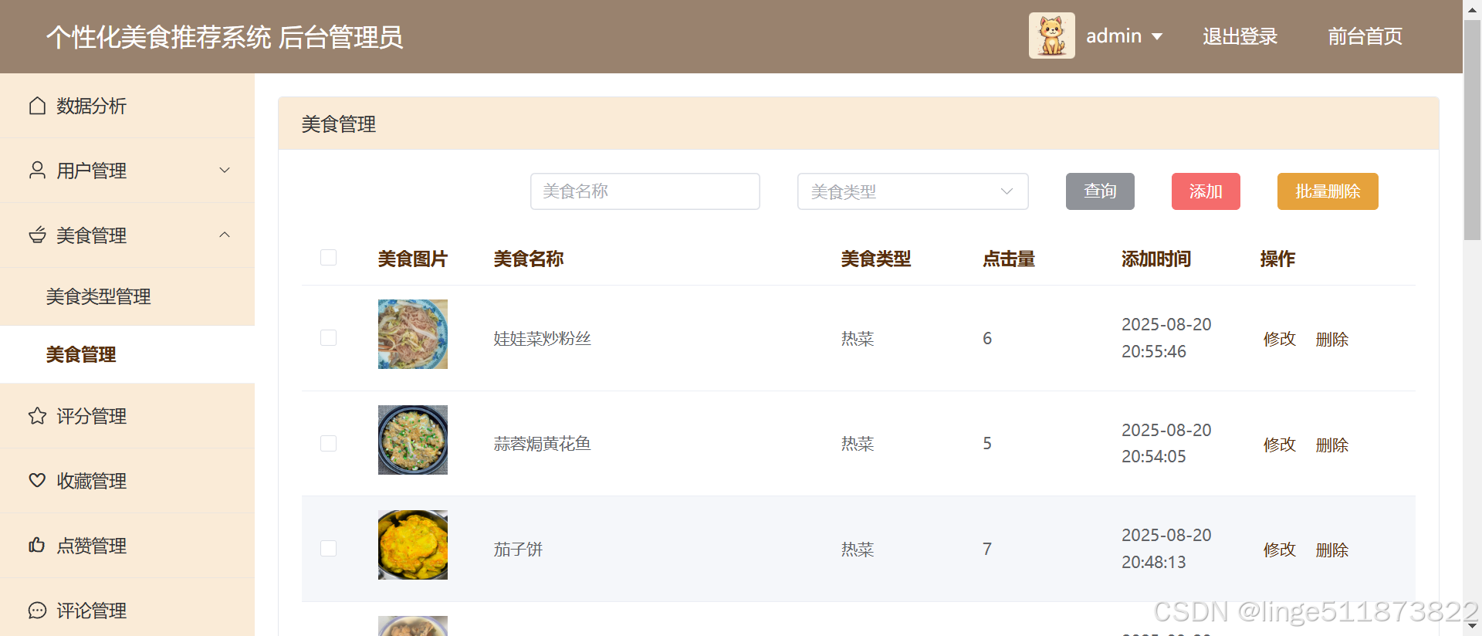Go to 评分管理 in the sidebar
This screenshot has height=636, width=1482.
(127, 416)
